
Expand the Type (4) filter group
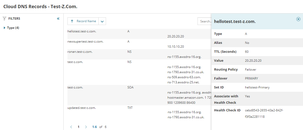(x=5, y=28)
